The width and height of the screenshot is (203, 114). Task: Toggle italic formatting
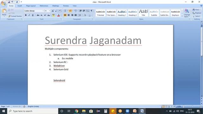[x=29, y=15]
